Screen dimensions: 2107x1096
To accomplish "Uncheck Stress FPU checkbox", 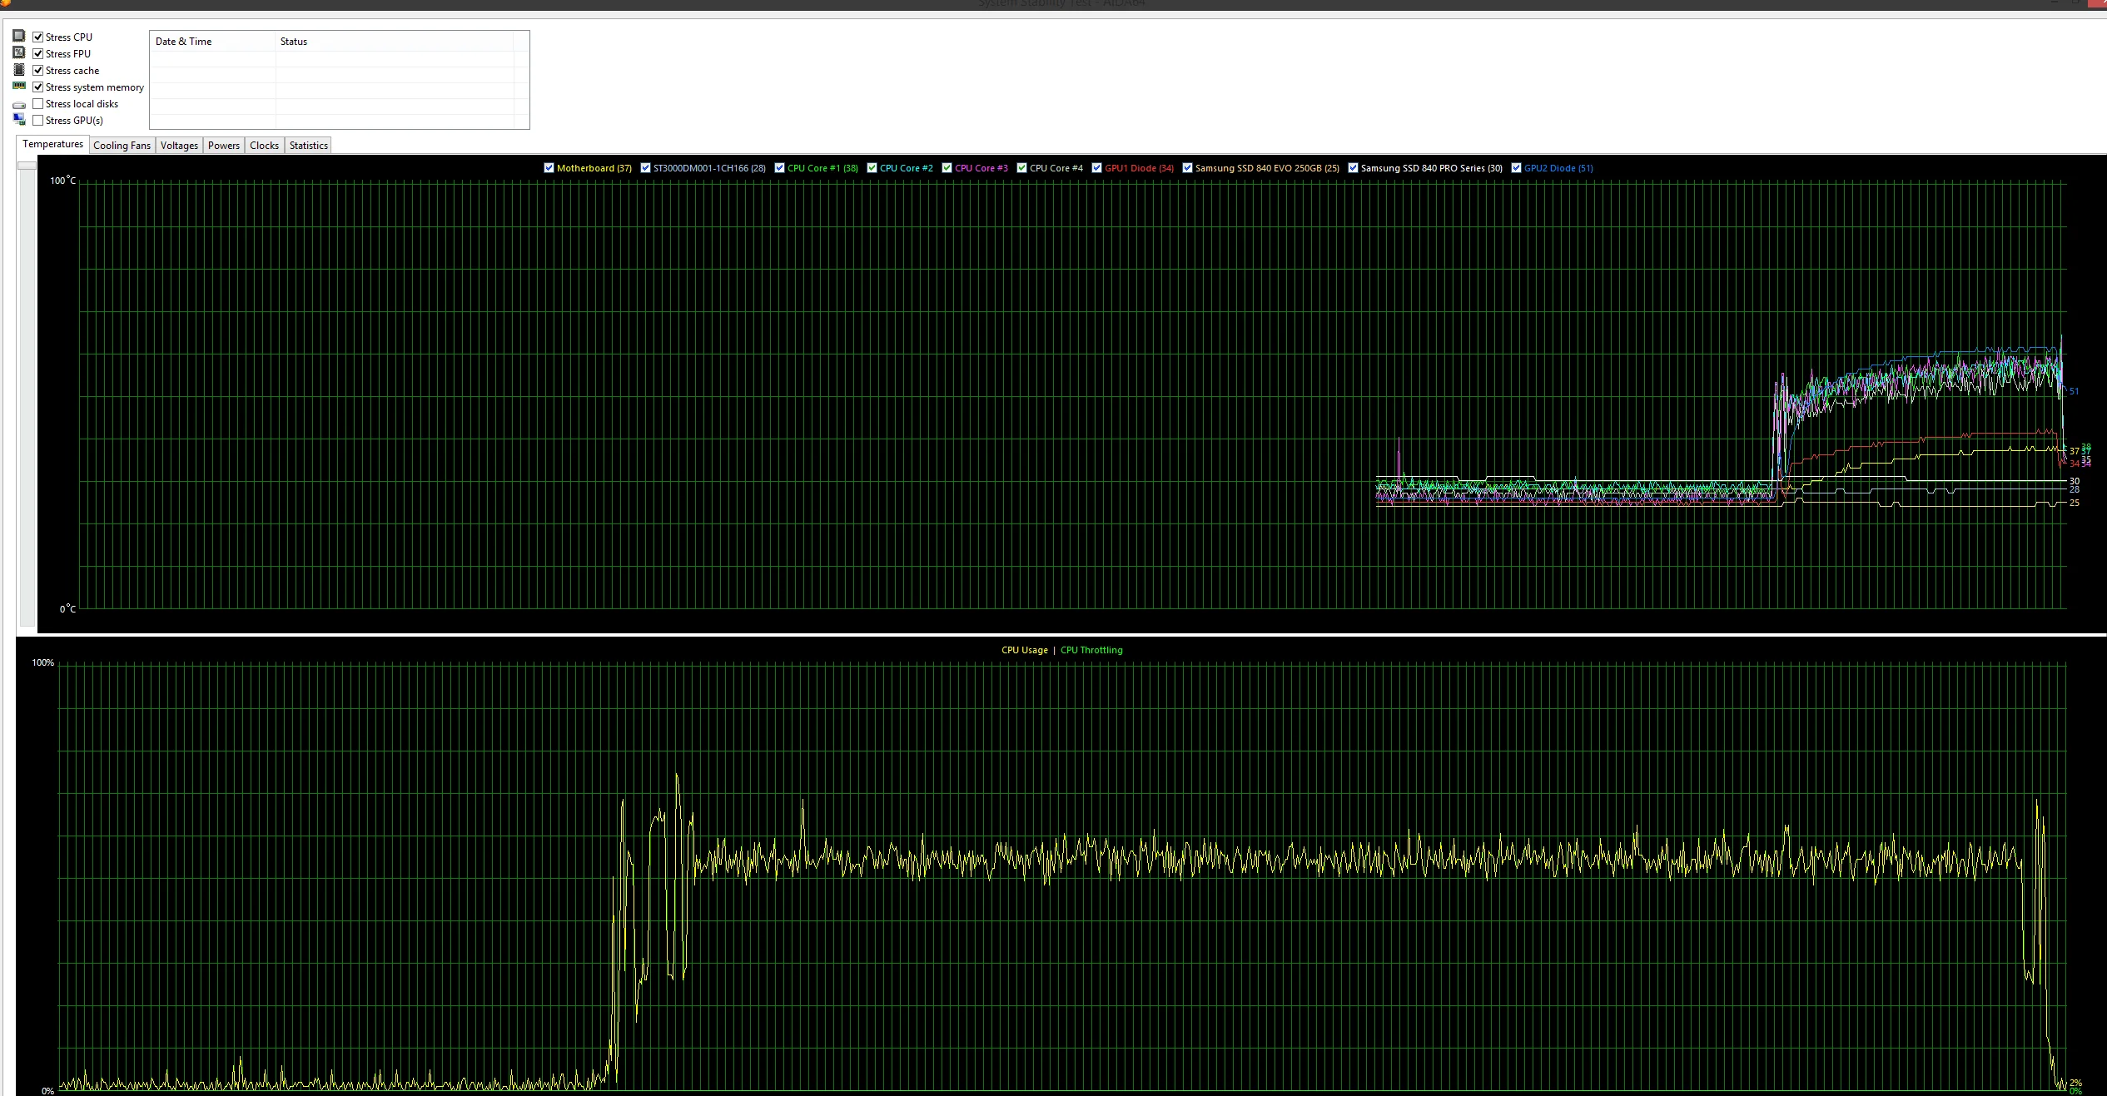I will click(x=38, y=53).
